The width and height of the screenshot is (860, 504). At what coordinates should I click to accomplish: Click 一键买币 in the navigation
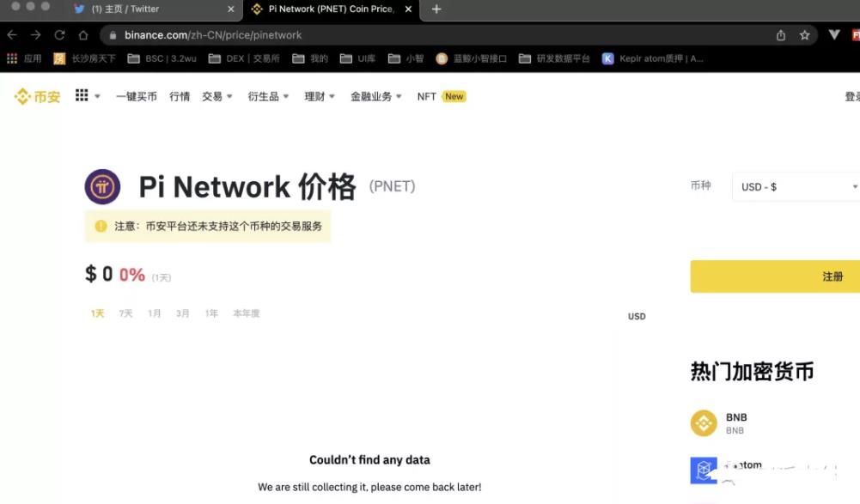pos(137,96)
